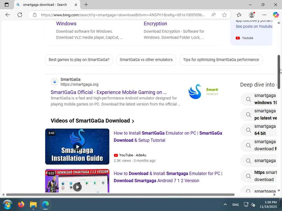Play the Smartgaga 7.1.2 version video
This screenshot has height=211, width=282.
point(77,181)
